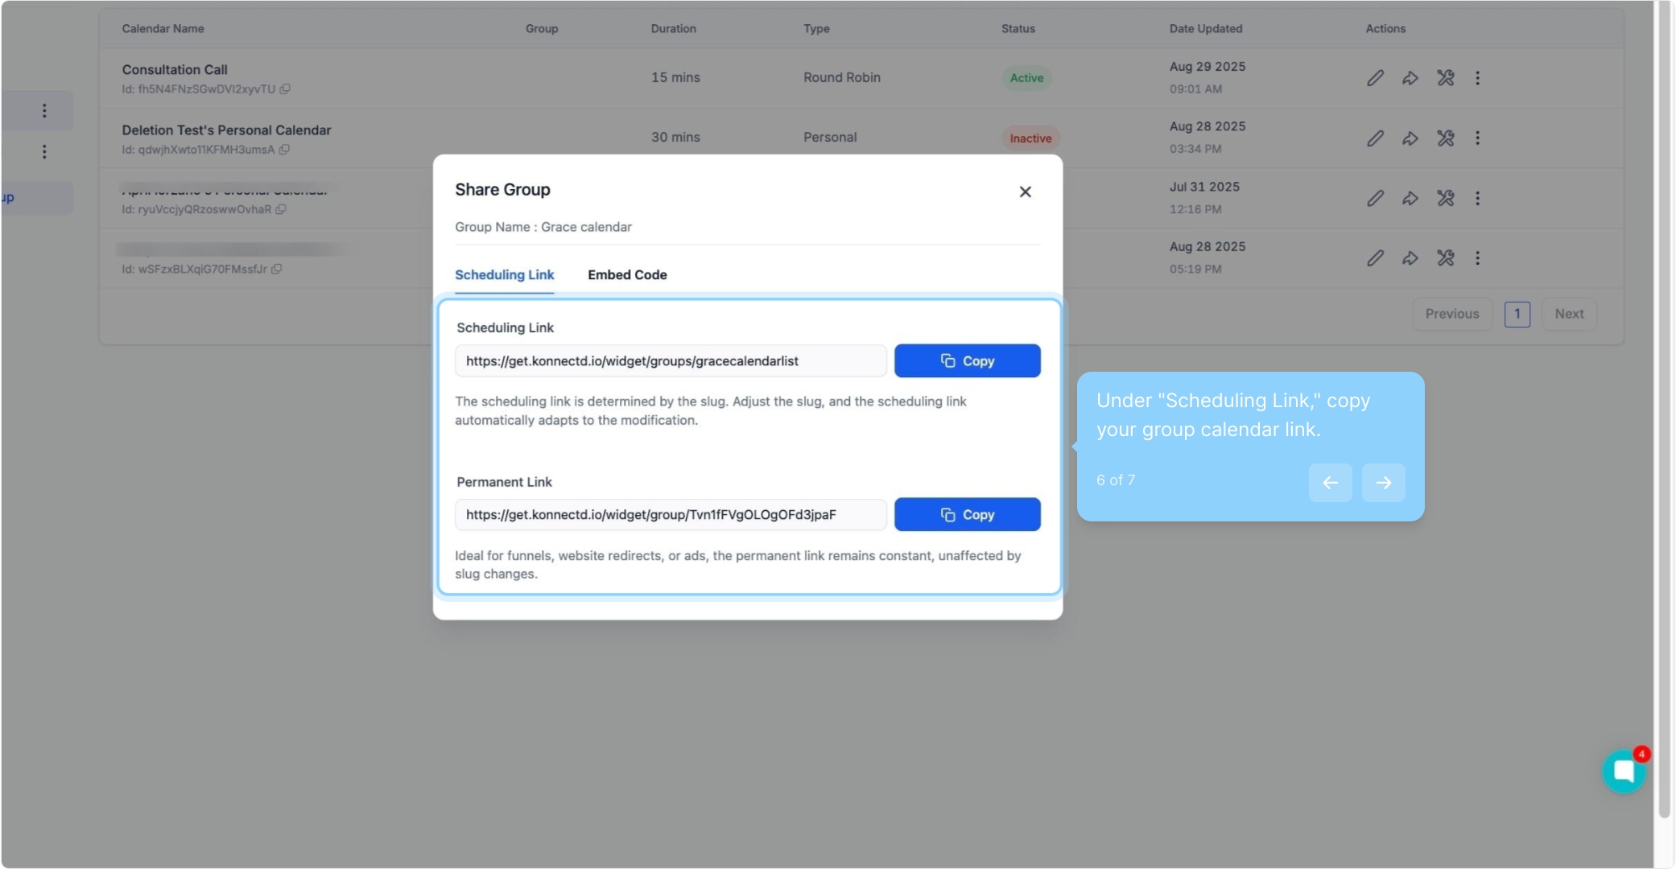Switch to the Embed Code tab
The width and height of the screenshot is (1676, 869).
(627, 275)
